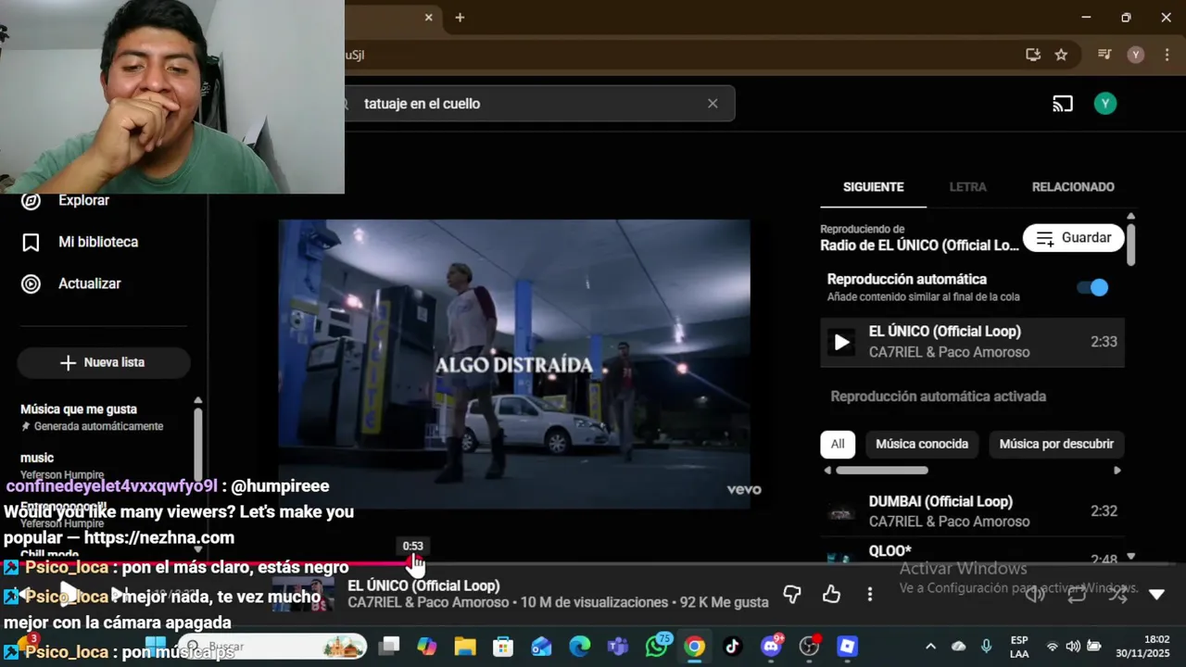Click the music video player
1186x667 pixels.
514,363
